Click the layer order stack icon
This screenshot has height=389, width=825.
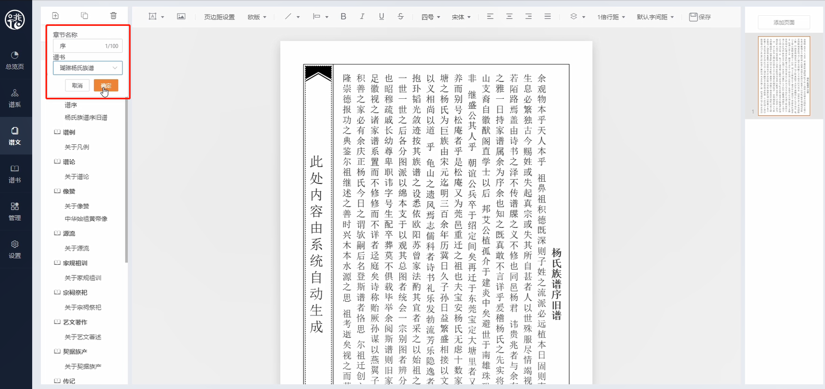574,17
